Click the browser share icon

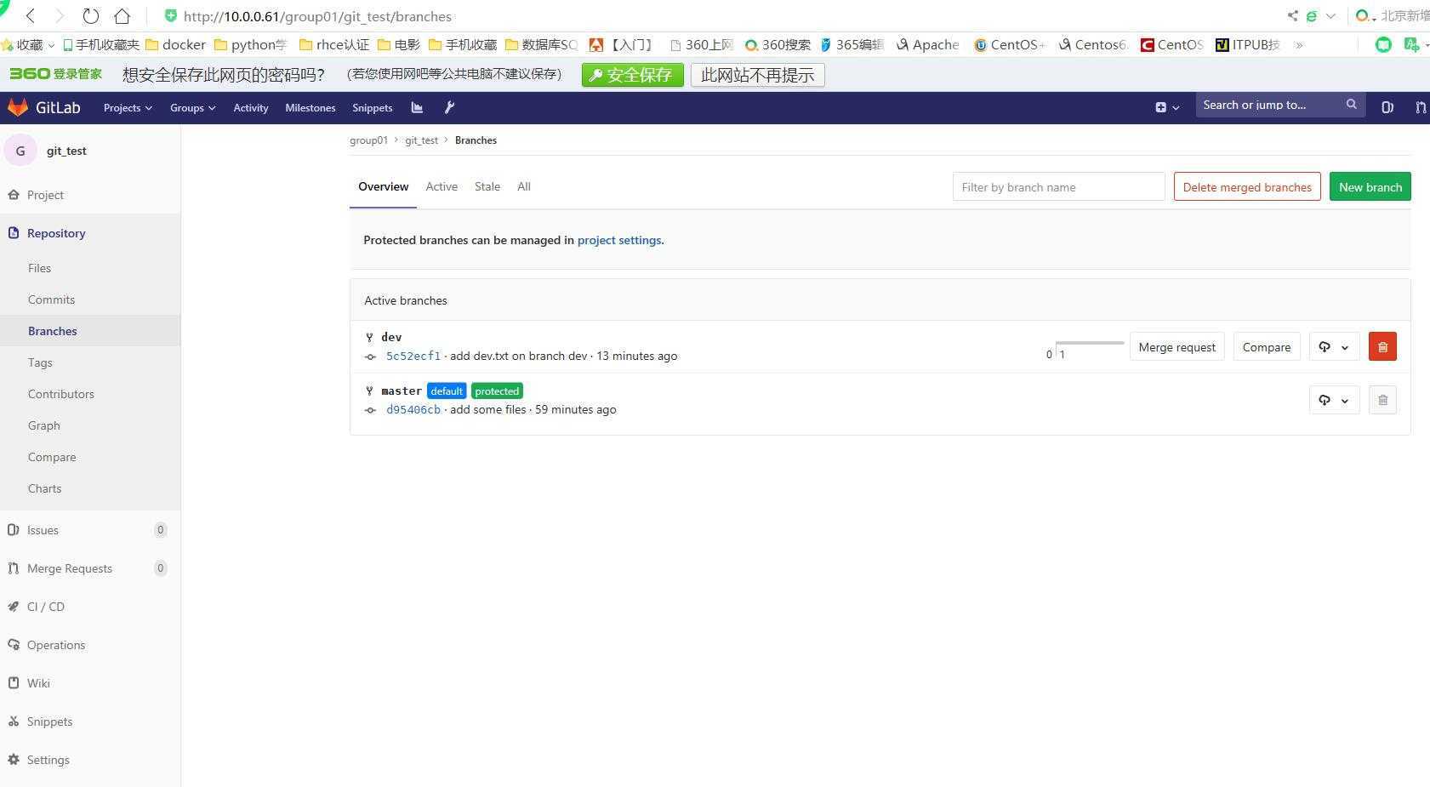tap(1293, 15)
